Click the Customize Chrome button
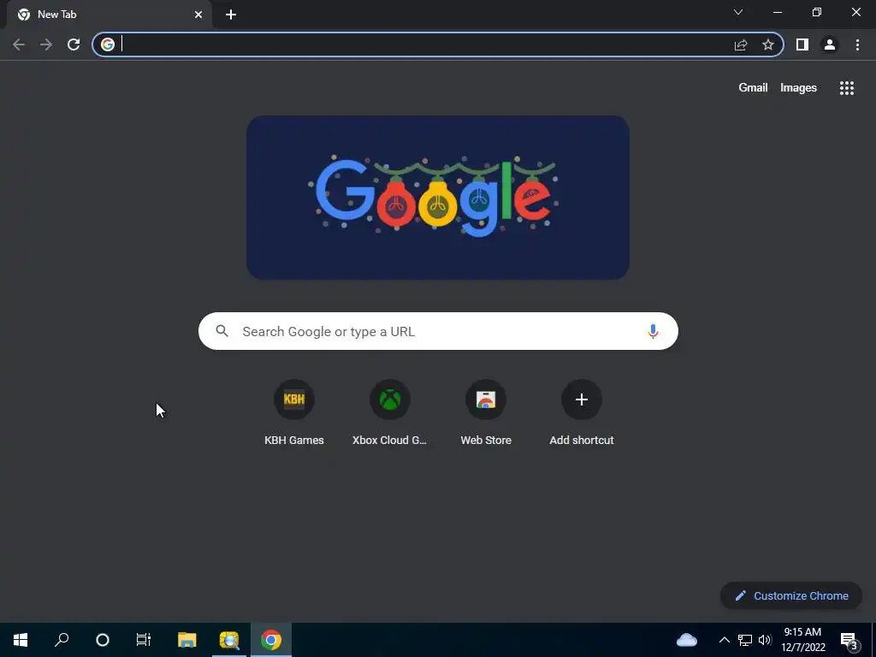This screenshot has width=876, height=657. coord(791,595)
